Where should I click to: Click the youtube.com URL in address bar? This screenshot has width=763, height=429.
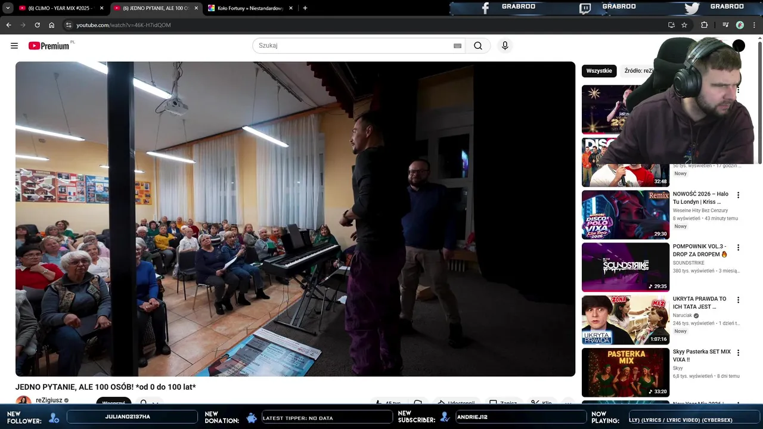pos(123,25)
